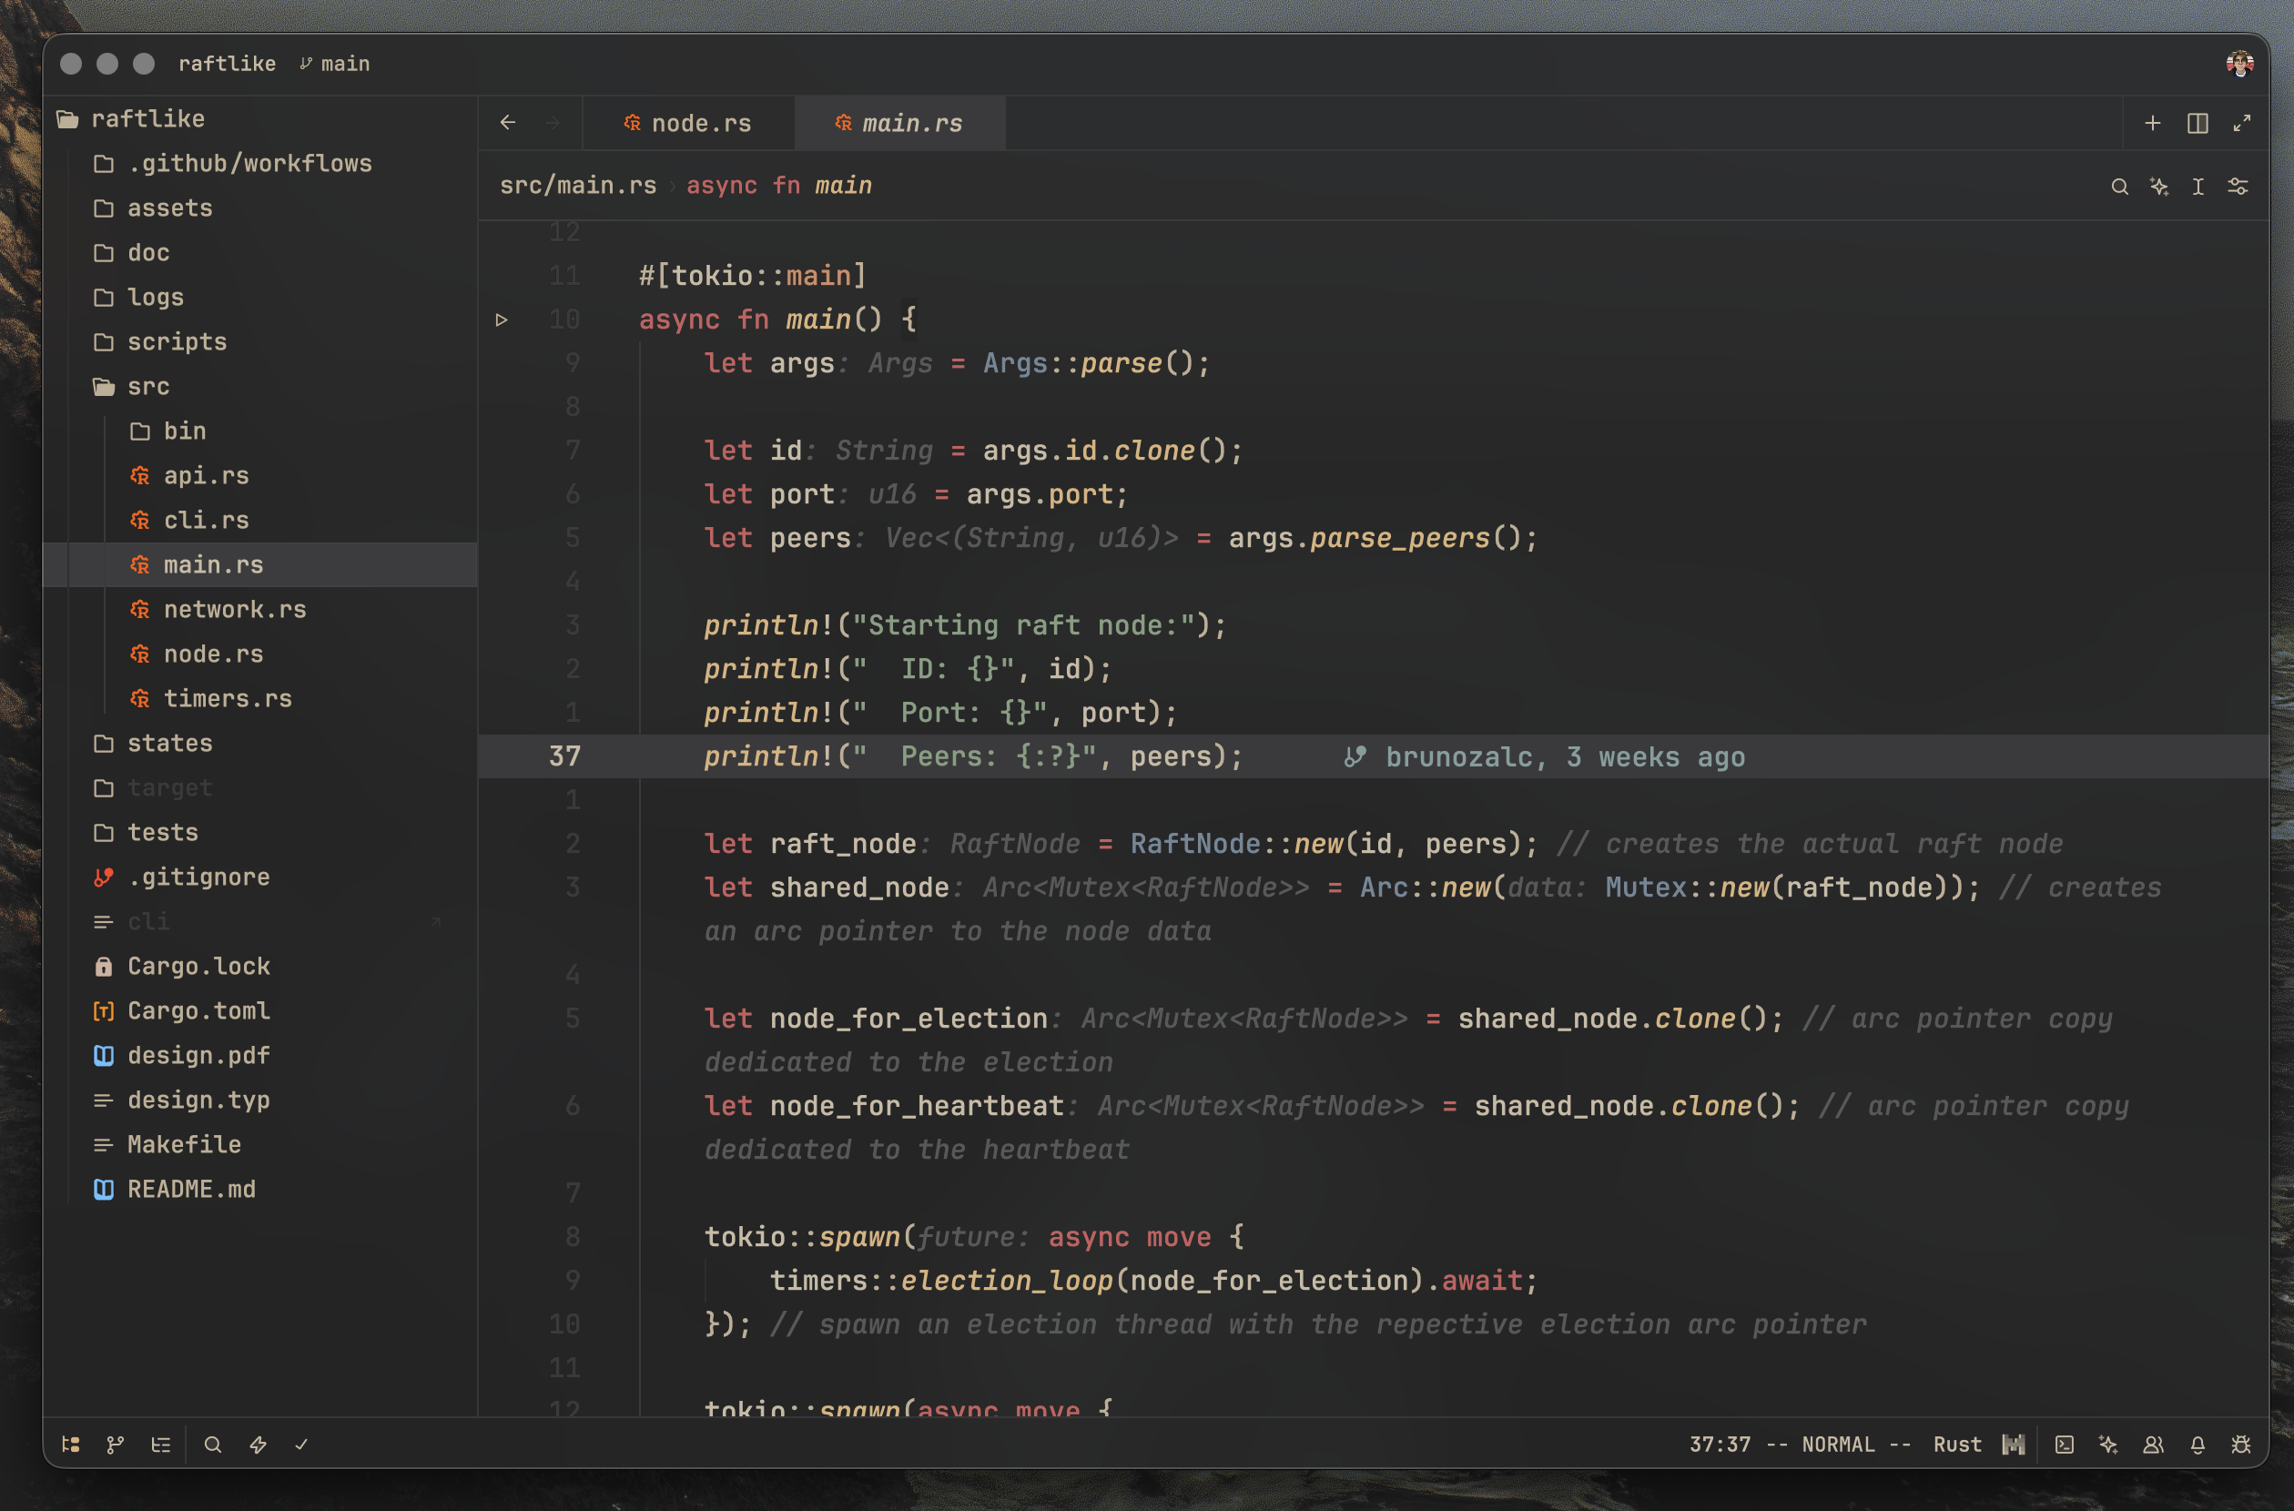
Task: Open timers.rs in file tree
Action: (260, 699)
